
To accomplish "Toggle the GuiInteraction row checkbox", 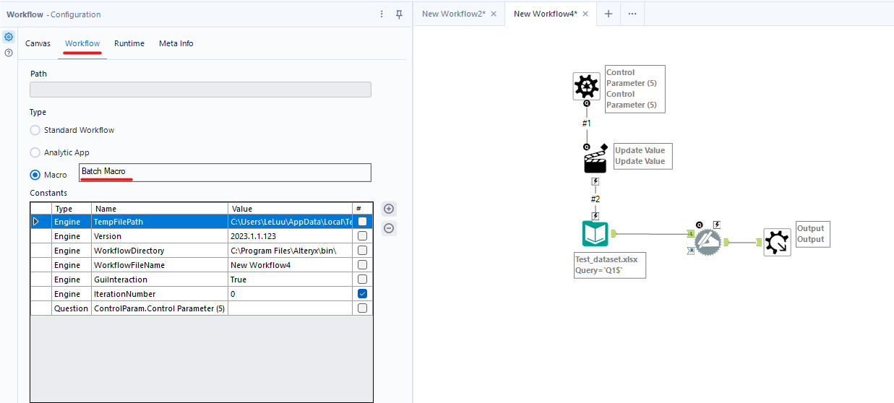I will pos(362,279).
